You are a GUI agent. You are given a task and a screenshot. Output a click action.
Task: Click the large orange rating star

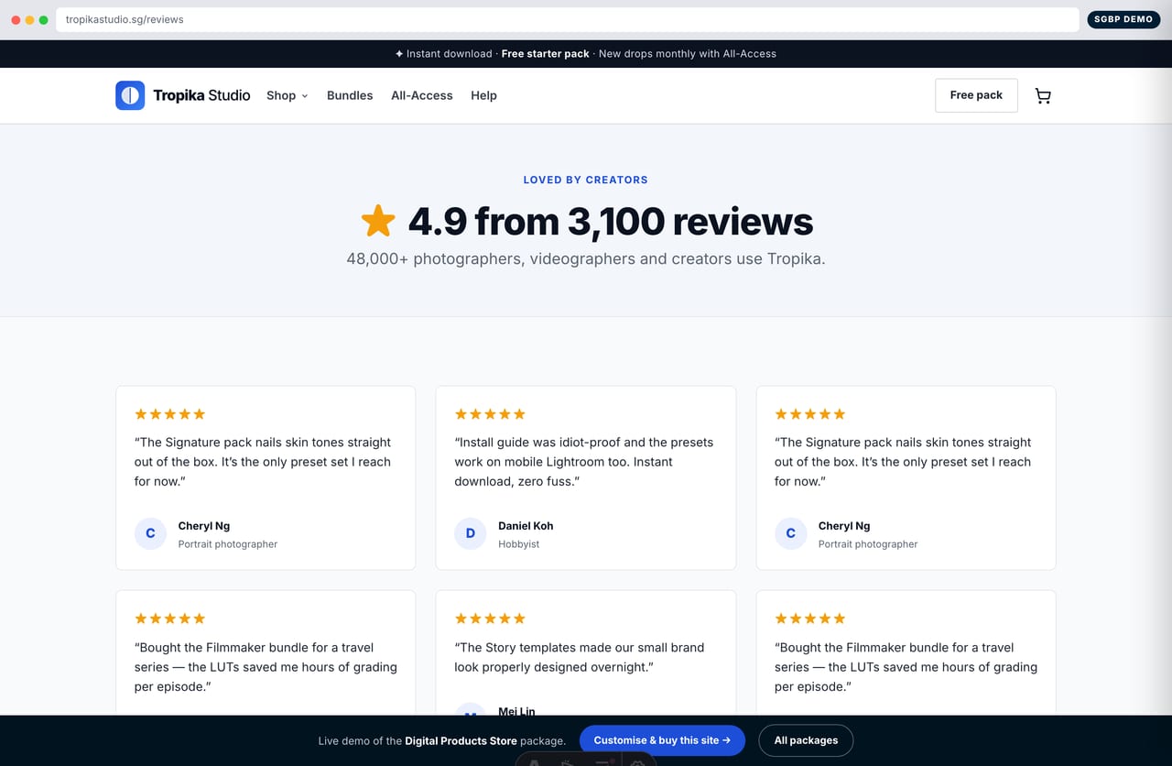(378, 221)
